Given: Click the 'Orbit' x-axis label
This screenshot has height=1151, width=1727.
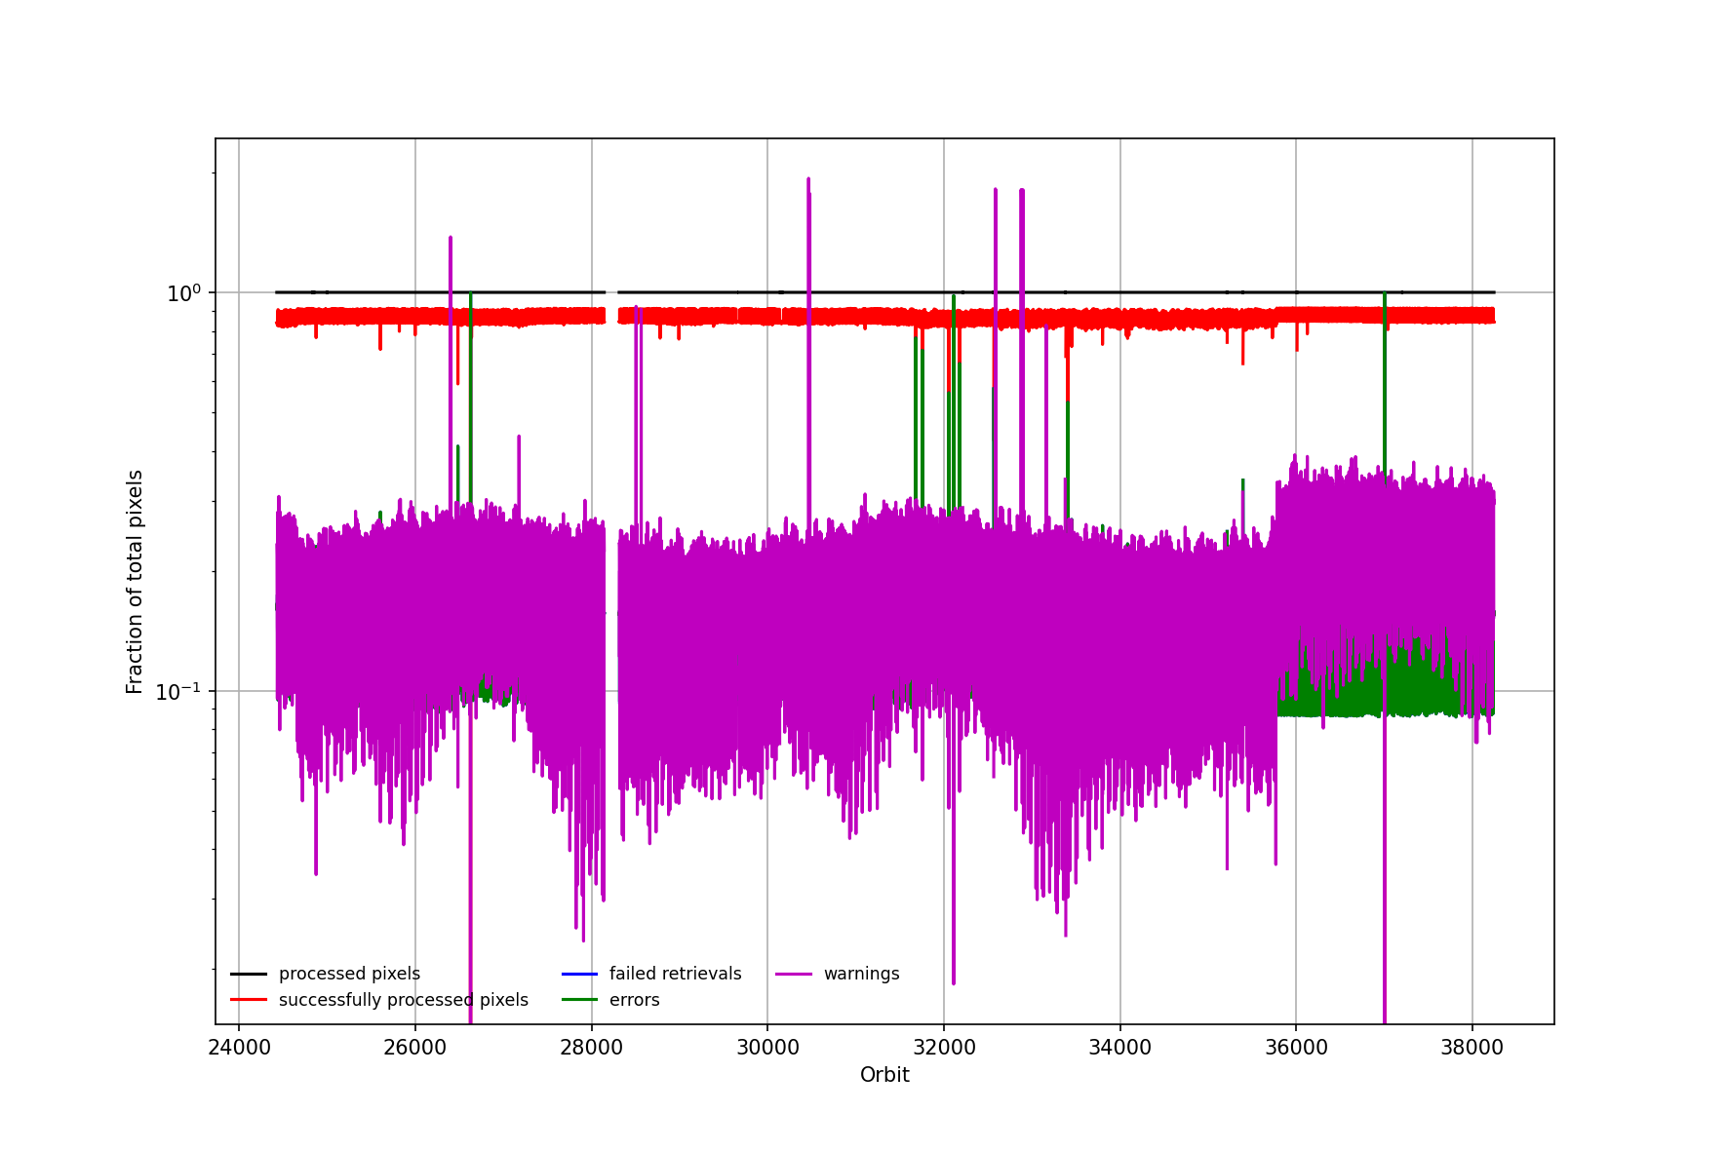Looking at the screenshot, I should (884, 1075).
